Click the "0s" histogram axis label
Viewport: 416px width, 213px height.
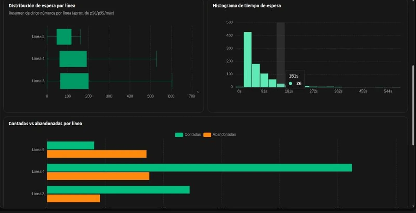point(239,91)
